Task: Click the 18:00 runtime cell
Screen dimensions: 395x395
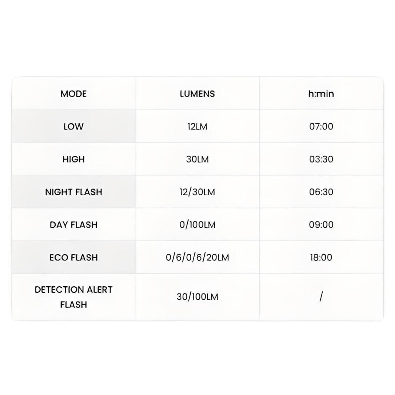Action: pyautogui.click(x=321, y=258)
